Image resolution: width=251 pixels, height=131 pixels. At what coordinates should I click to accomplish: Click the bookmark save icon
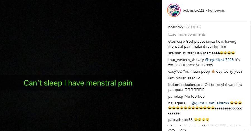tap(245, 130)
